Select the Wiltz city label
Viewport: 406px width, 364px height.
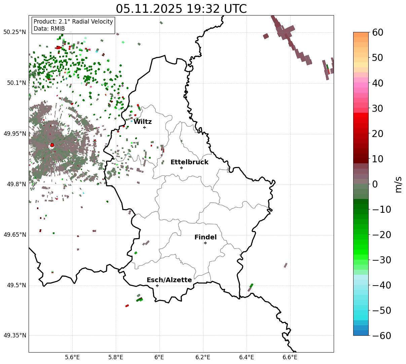[x=143, y=122]
